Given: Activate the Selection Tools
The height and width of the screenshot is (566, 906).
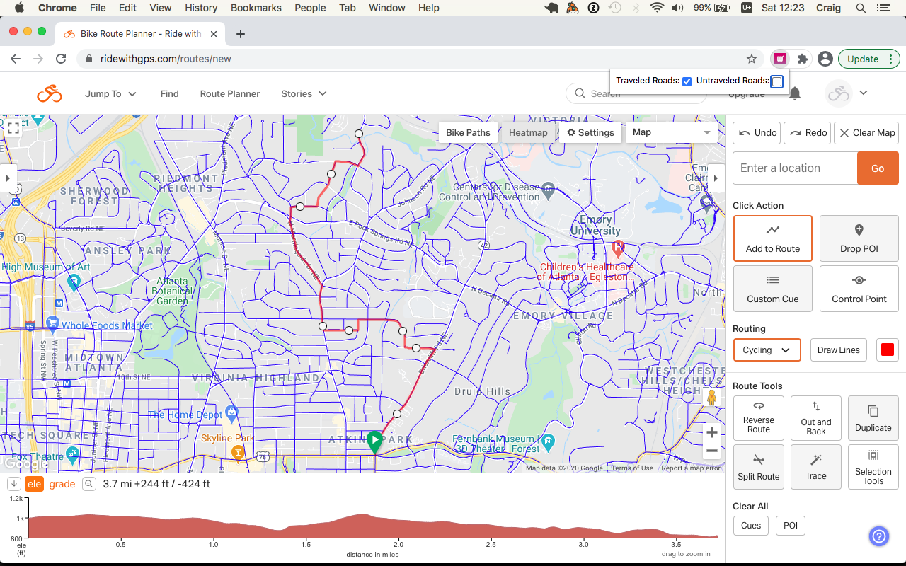Looking at the screenshot, I should click(873, 467).
